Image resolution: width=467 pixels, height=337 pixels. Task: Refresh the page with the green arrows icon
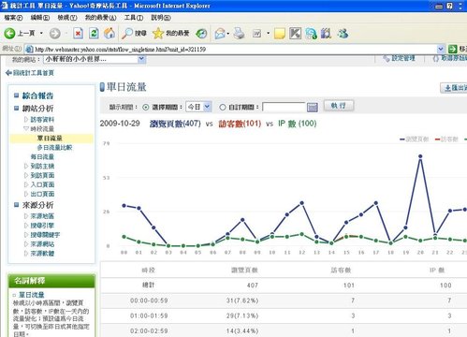click(94, 33)
